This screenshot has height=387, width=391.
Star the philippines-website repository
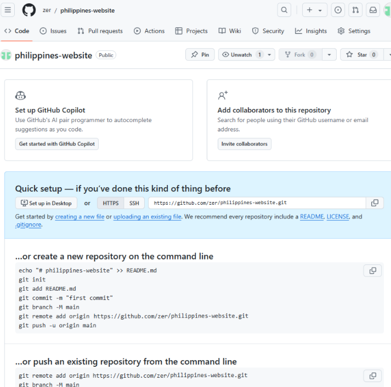362,55
